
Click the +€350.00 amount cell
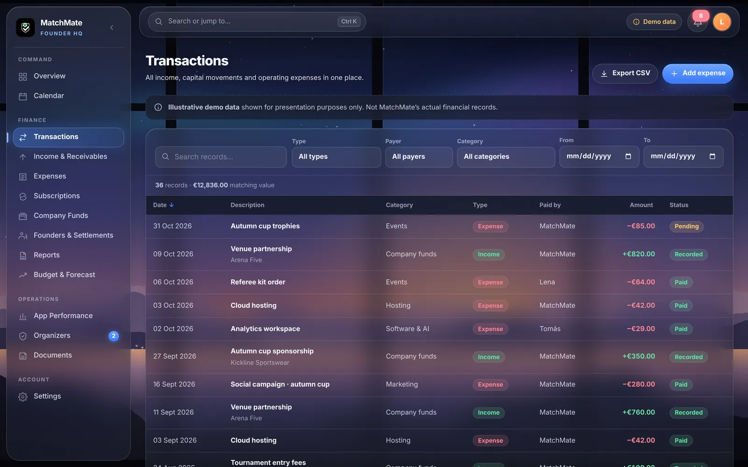pos(638,356)
